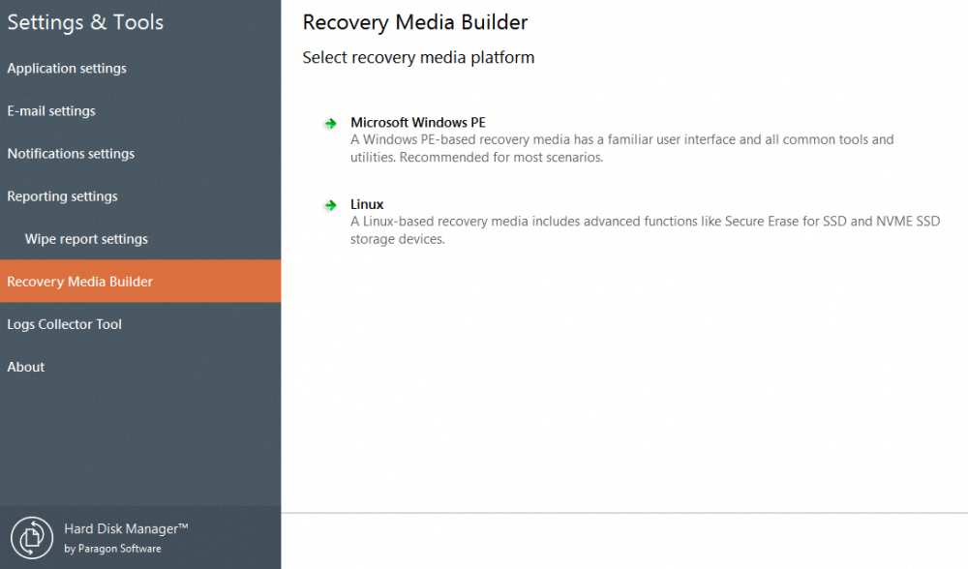Open Notifications settings
The height and width of the screenshot is (569, 968).
(x=72, y=153)
